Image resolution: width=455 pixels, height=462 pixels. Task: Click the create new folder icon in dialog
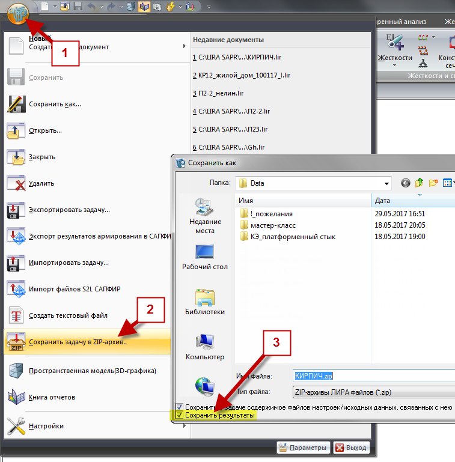click(433, 183)
